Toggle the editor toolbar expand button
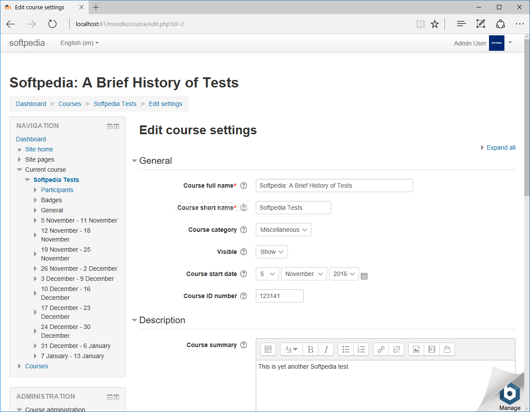 pyautogui.click(x=268, y=349)
